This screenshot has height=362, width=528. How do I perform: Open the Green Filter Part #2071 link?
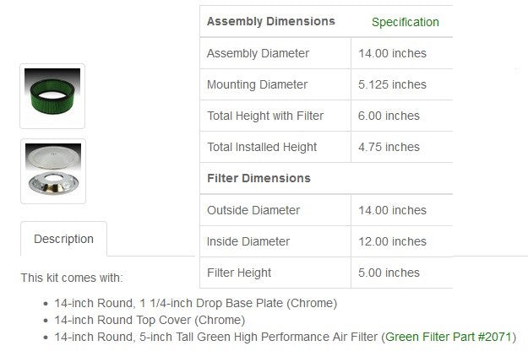tap(449, 338)
